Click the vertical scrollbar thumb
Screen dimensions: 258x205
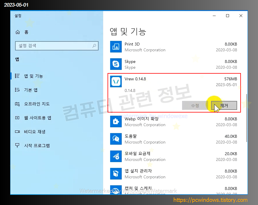(246, 118)
